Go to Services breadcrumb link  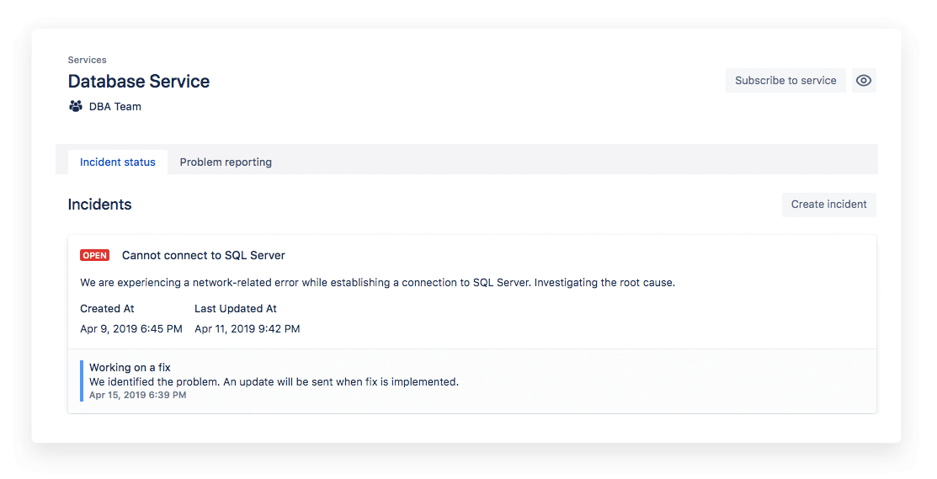88,61
